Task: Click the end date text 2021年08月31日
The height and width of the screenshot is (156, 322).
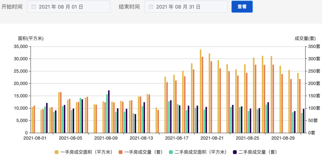Action: point(178,7)
